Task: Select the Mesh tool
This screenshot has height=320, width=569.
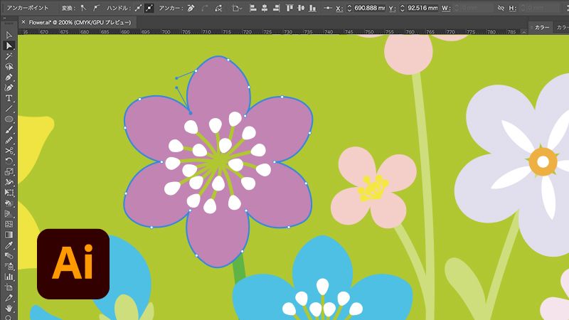Action: pyautogui.click(x=9, y=224)
